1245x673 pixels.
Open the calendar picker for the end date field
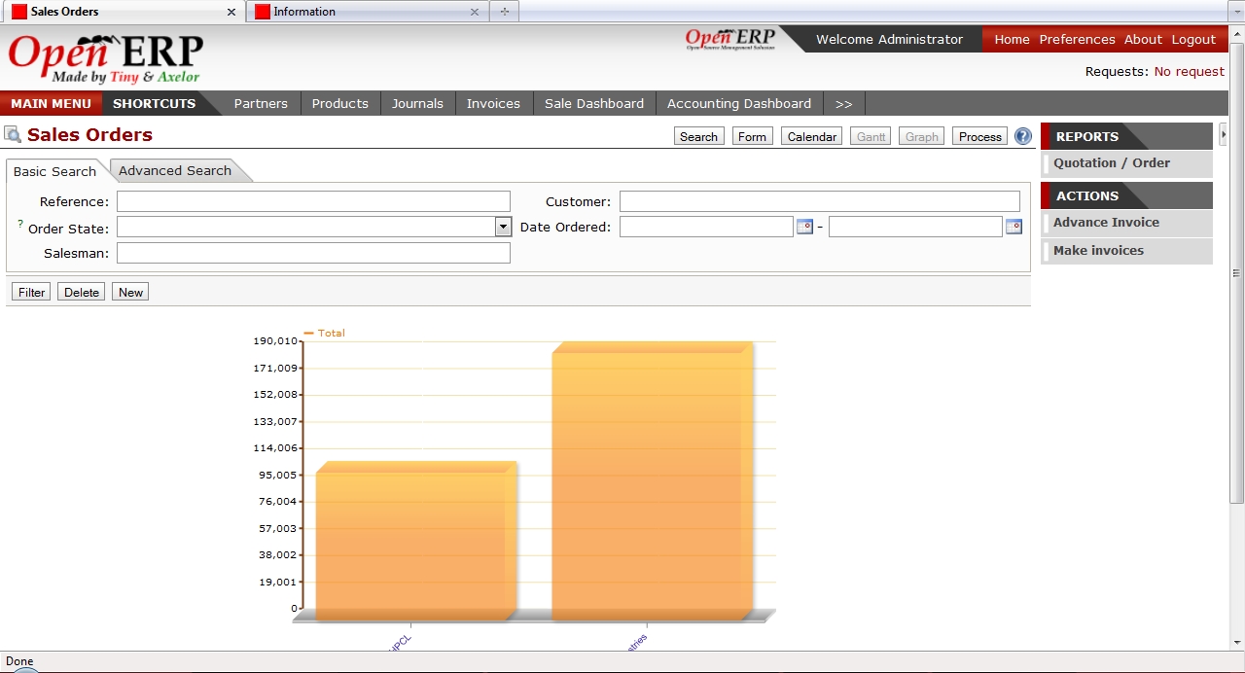tap(1013, 226)
